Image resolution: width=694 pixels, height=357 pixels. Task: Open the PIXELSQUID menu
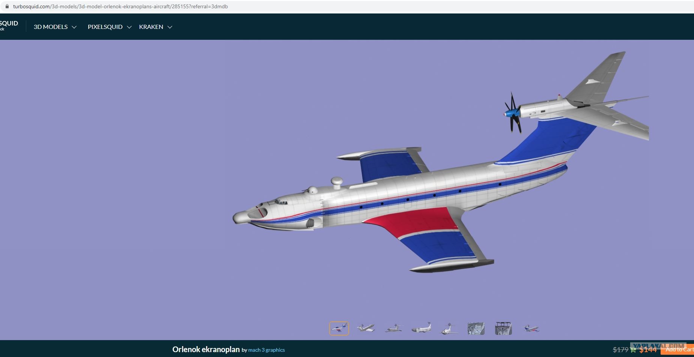(x=105, y=27)
